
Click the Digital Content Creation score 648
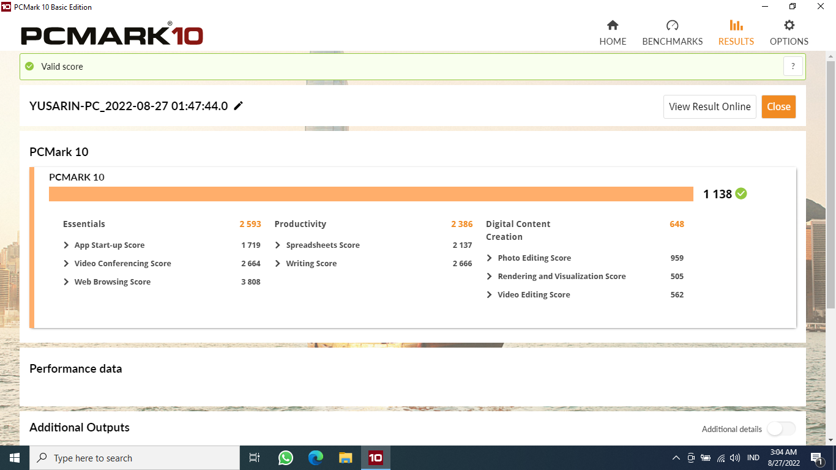point(677,224)
